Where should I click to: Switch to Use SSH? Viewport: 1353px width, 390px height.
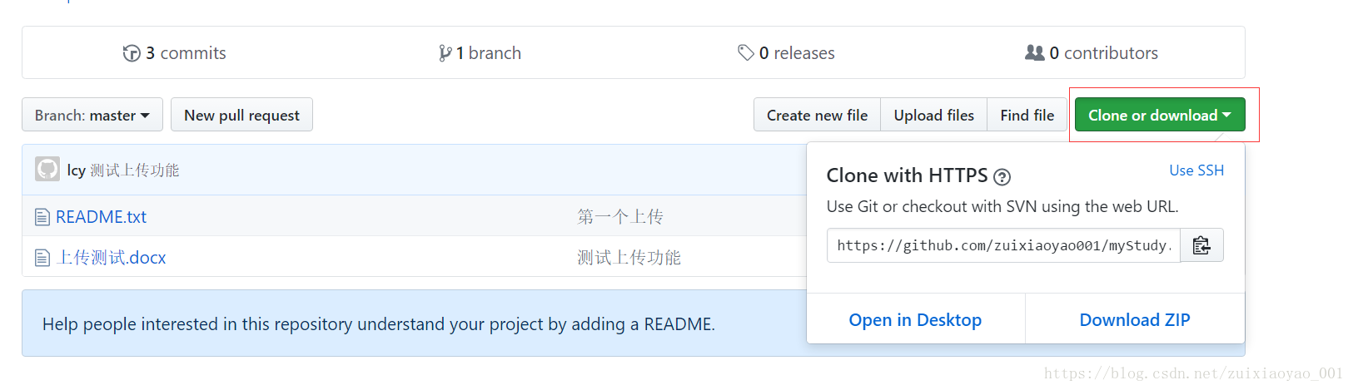pyautogui.click(x=1196, y=170)
